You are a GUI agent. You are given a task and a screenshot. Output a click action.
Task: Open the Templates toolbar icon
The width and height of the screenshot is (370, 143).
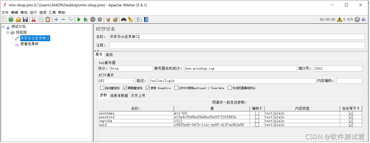pos(11,20)
